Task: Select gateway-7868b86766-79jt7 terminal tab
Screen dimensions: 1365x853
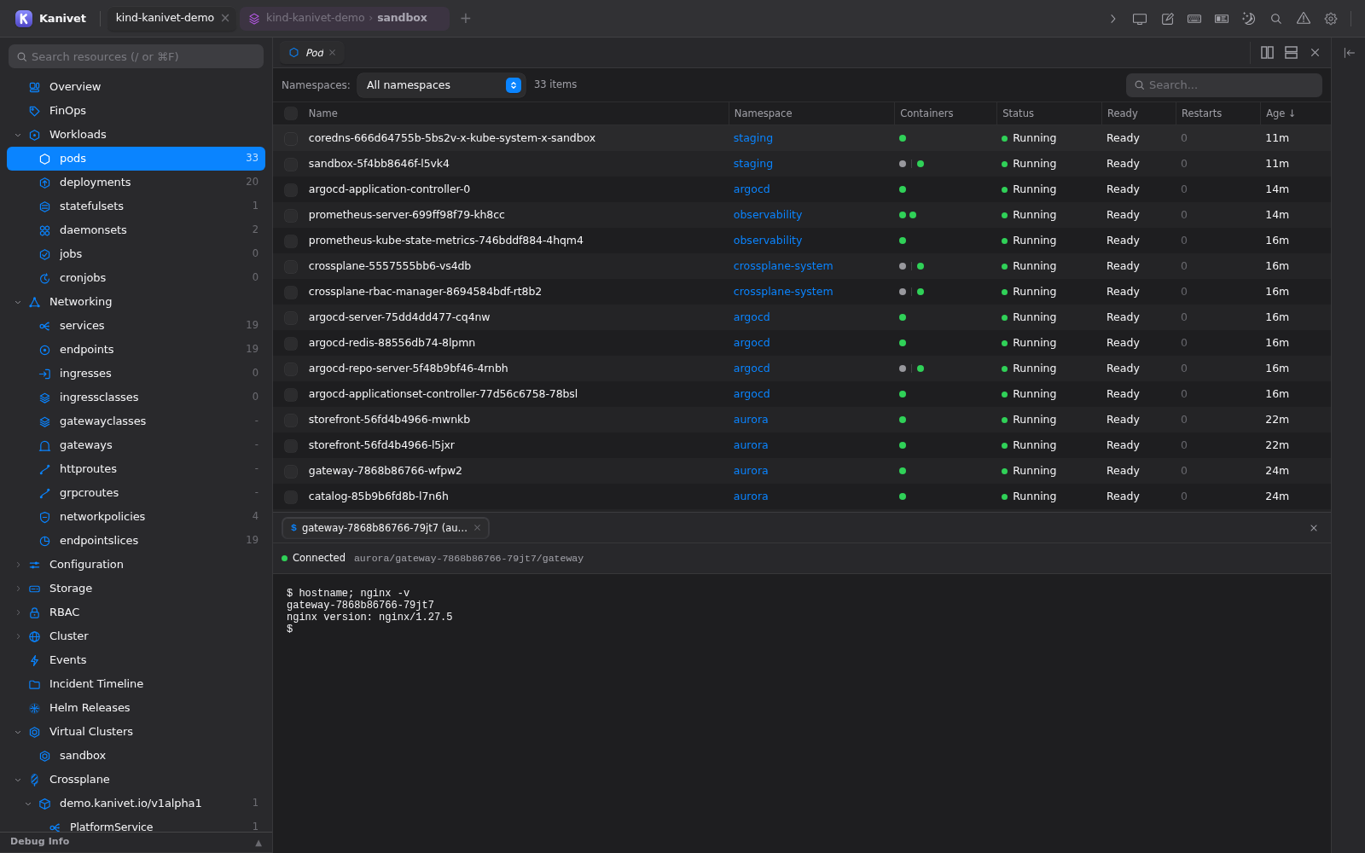Action: click(385, 528)
